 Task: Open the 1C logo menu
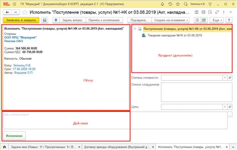pos(6,4)
